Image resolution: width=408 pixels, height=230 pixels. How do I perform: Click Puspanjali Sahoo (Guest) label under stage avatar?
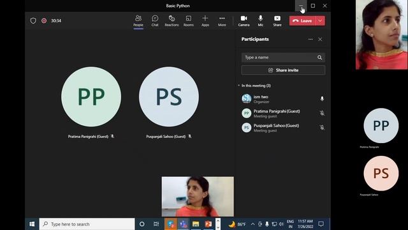click(x=166, y=136)
